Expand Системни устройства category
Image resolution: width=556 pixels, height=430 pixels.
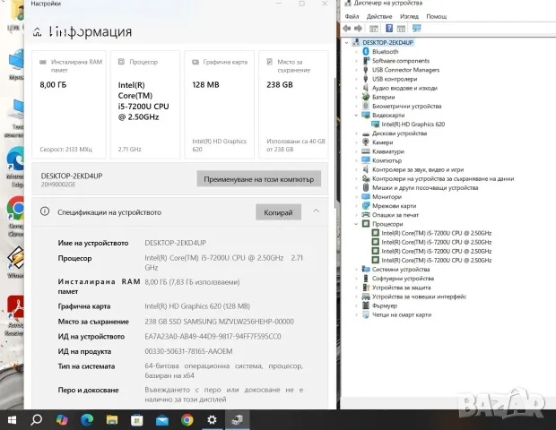coord(356,269)
